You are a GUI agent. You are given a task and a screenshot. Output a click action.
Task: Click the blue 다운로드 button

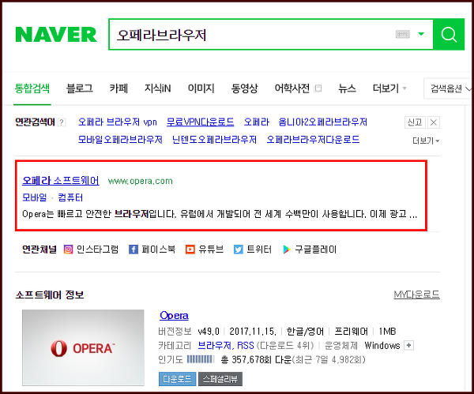pyautogui.click(x=177, y=379)
